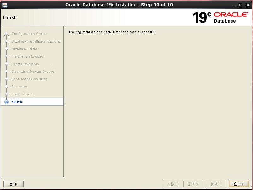The height and width of the screenshot is (190, 253).
Task: Select the Install Product step
Action: pyautogui.click(x=23, y=94)
